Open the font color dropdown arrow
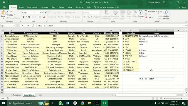The height and width of the screenshot is (106, 188). (46, 17)
